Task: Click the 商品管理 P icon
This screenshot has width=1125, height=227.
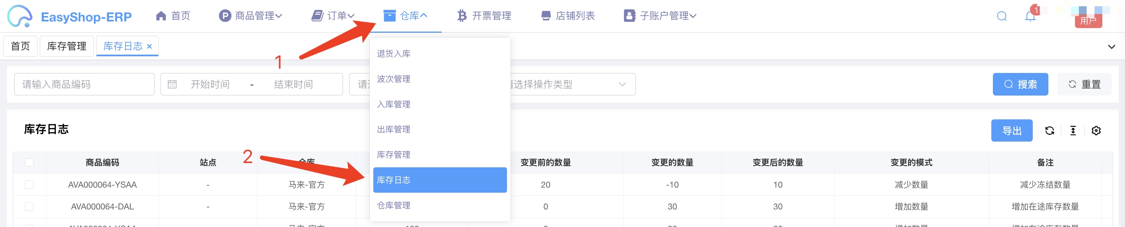Action: (x=224, y=16)
